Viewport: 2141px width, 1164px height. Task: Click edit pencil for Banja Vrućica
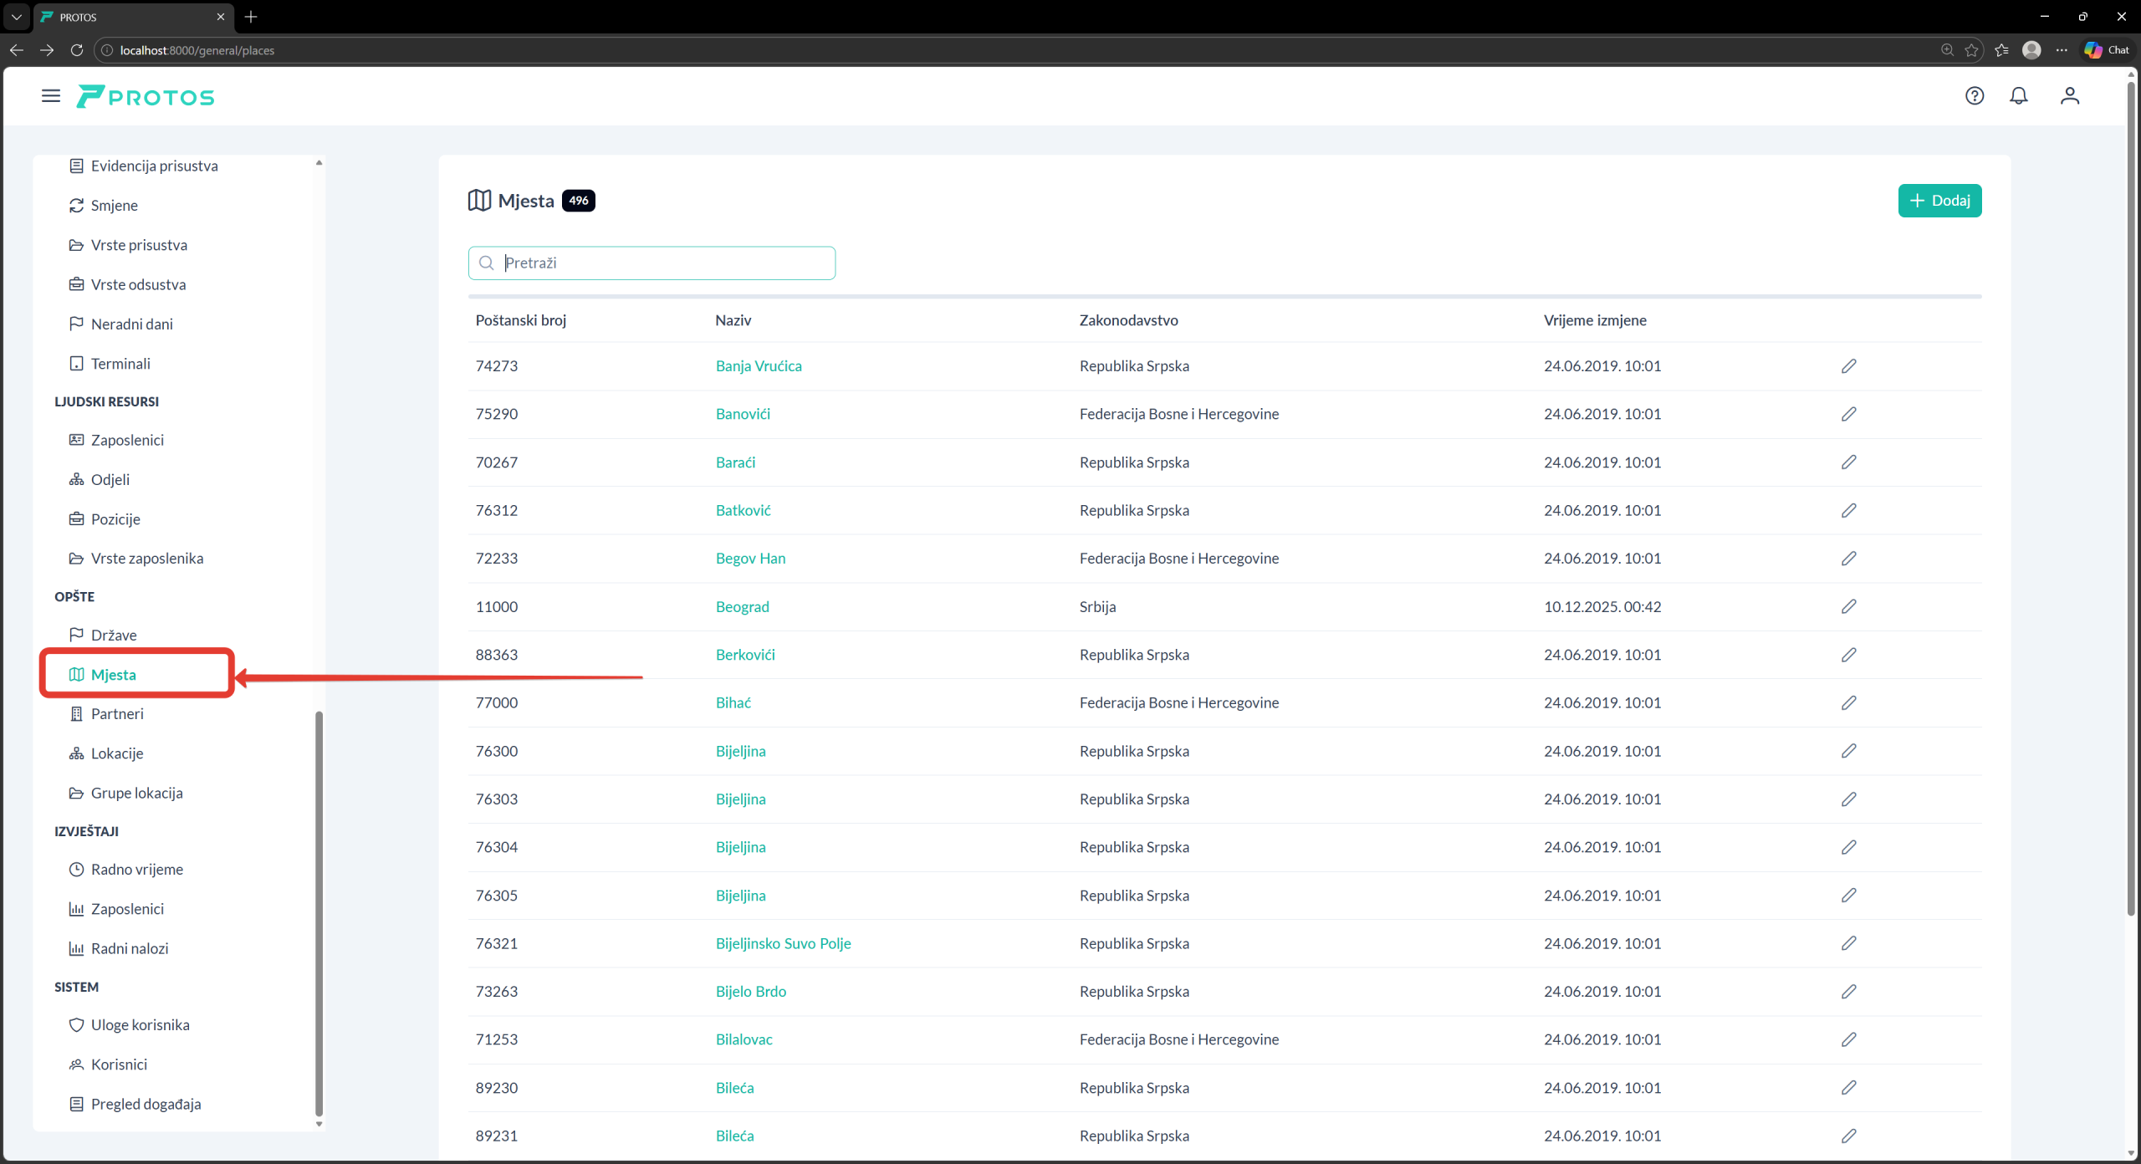(1848, 366)
